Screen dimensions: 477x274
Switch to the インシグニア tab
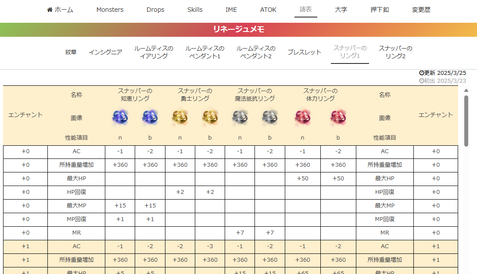pyautogui.click(x=105, y=52)
